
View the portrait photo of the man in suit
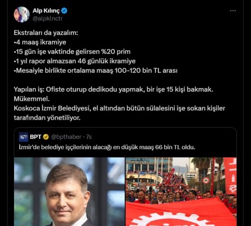point(70,192)
